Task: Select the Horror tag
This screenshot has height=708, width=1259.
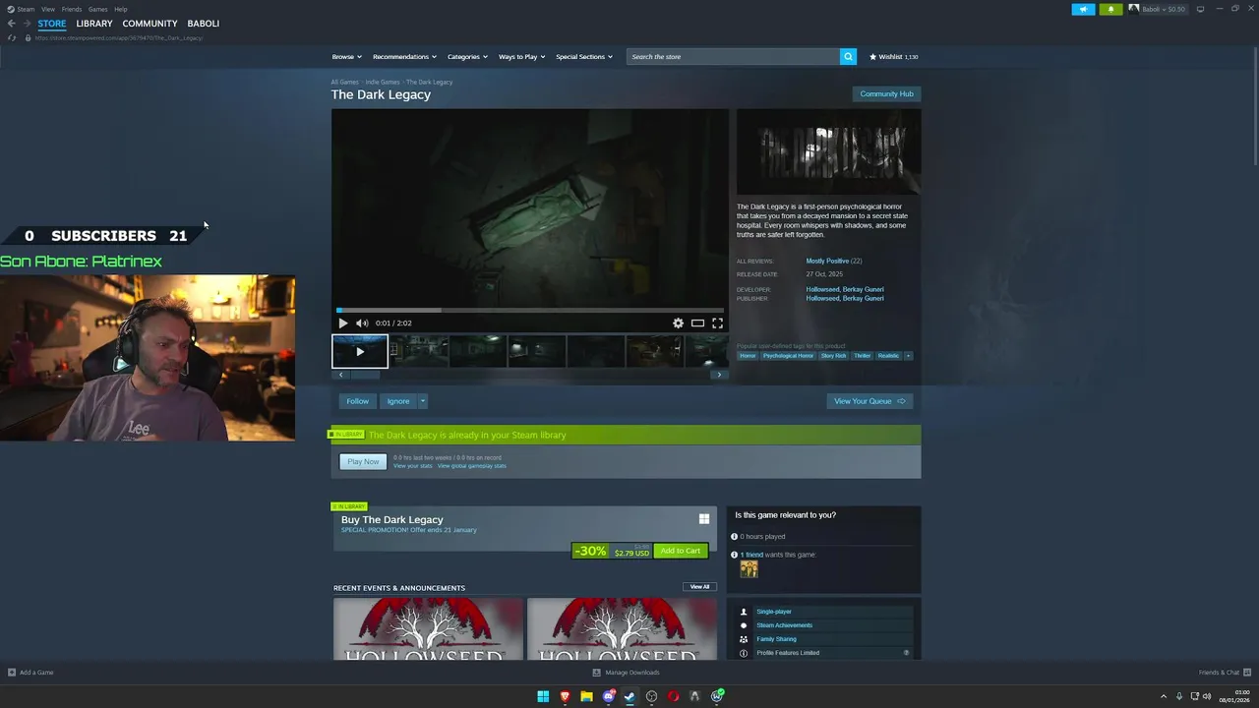Action: (x=748, y=356)
